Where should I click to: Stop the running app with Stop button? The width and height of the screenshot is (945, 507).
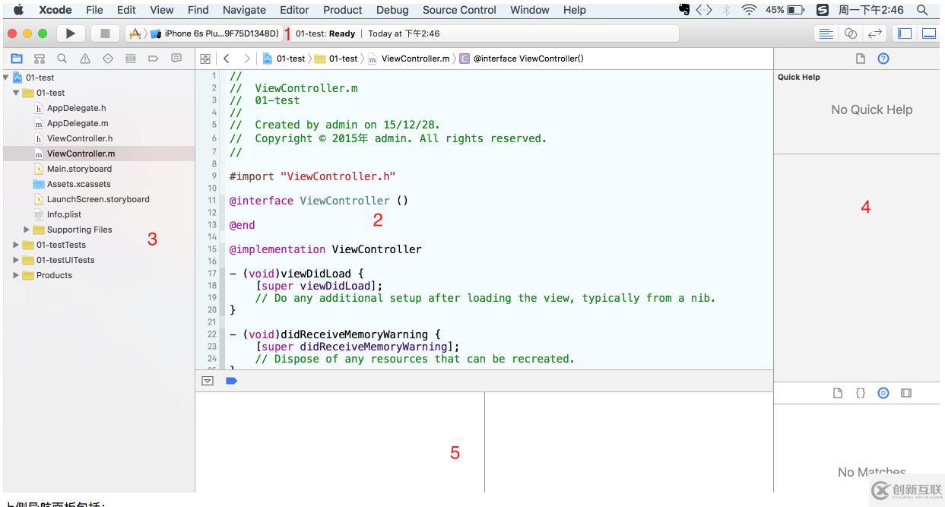pos(104,33)
